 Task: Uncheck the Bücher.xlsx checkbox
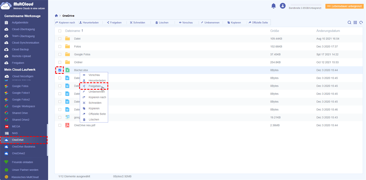point(60,70)
